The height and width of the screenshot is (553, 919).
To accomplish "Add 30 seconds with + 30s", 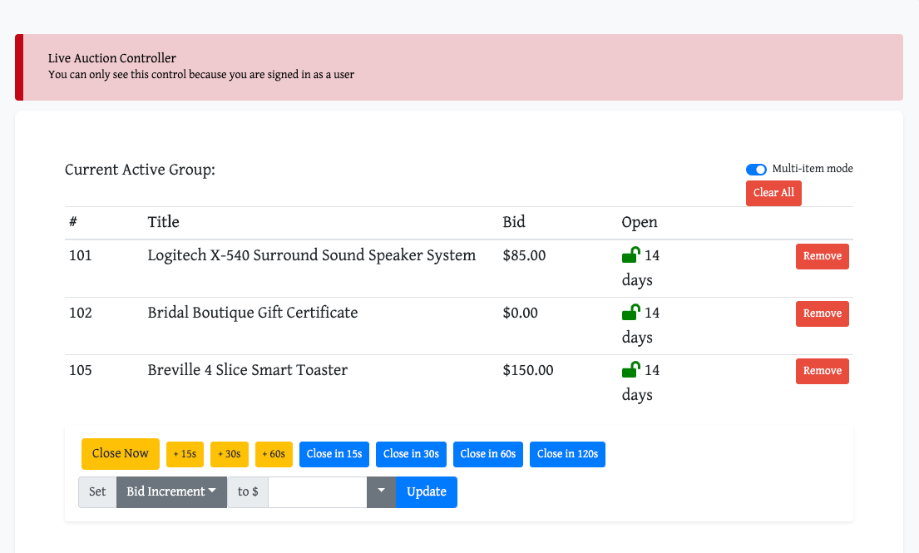I will [230, 455].
